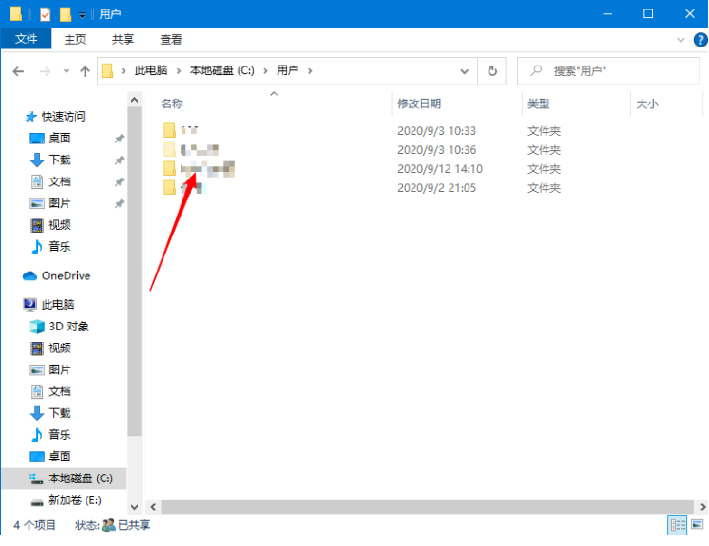Open OneDrive in the navigation pane

click(x=65, y=275)
